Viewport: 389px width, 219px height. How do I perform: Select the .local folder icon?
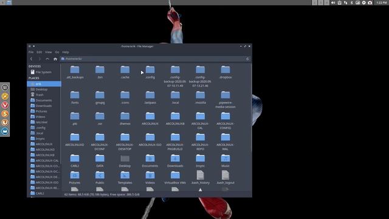(x=175, y=95)
